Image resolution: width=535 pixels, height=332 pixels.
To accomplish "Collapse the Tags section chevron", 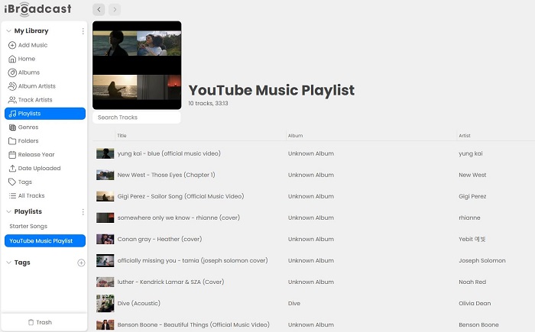I will [x=9, y=263].
